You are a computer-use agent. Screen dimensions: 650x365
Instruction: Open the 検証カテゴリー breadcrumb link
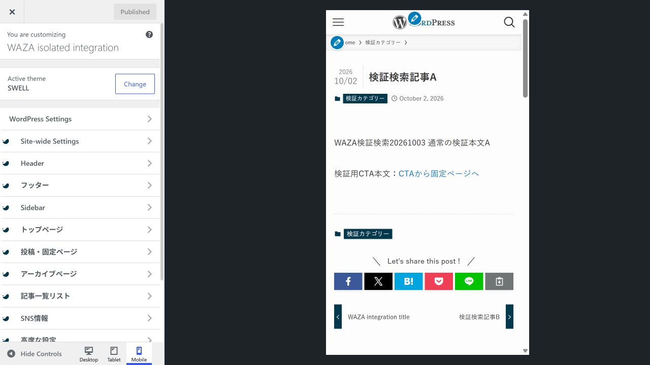[383, 43]
